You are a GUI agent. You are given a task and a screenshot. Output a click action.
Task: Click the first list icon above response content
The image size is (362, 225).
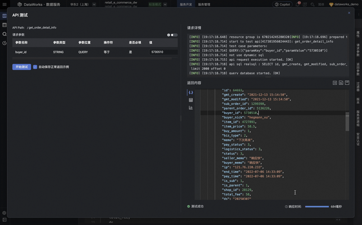click(334, 83)
